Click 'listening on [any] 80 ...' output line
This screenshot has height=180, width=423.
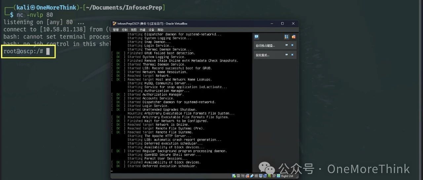click(44, 22)
